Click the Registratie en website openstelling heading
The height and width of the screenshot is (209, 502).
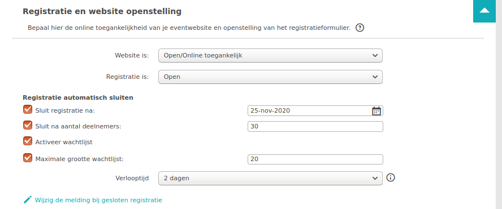pos(102,11)
